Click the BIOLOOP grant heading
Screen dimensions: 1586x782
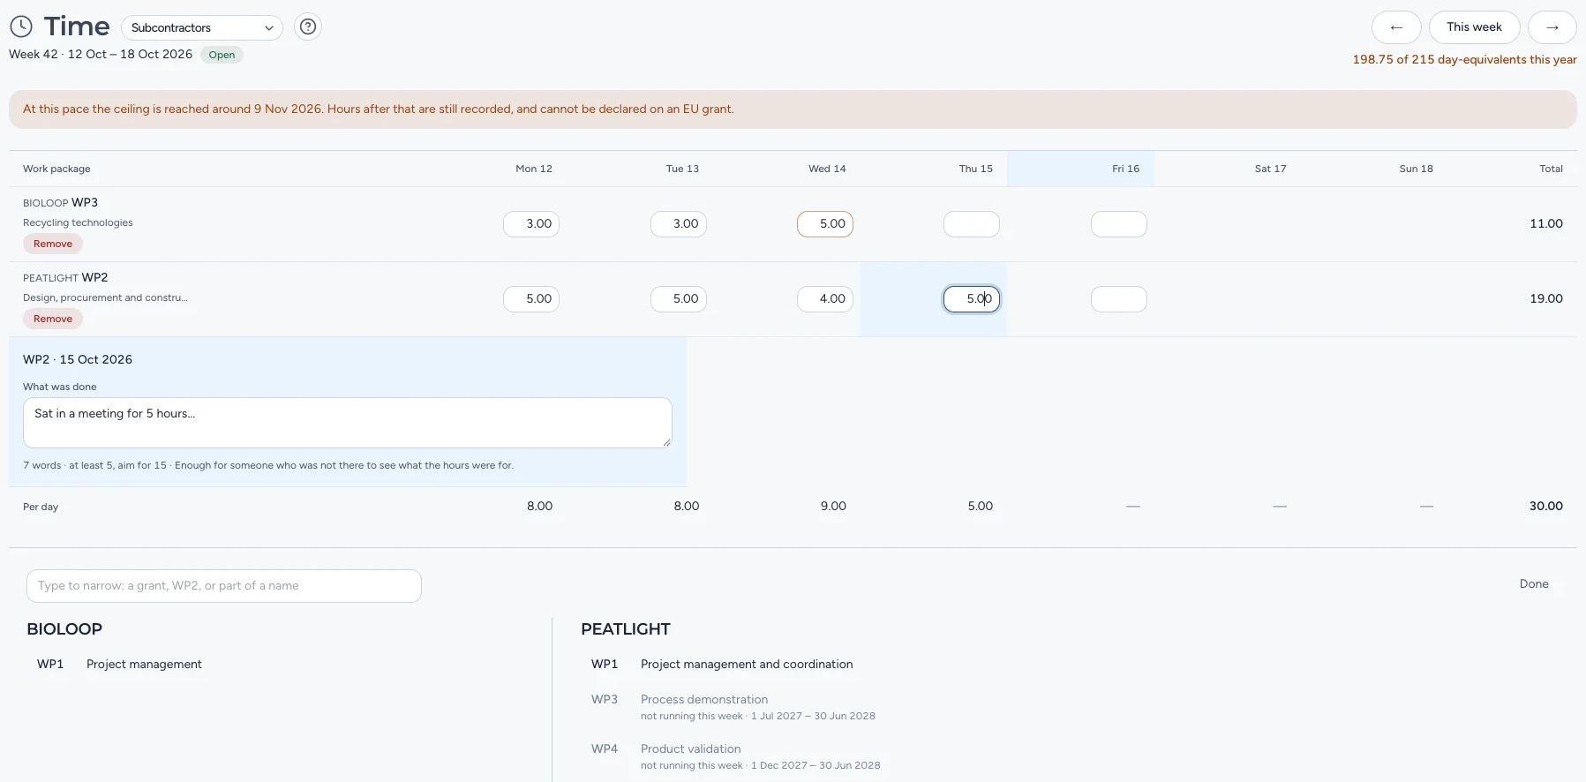(x=64, y=629)
